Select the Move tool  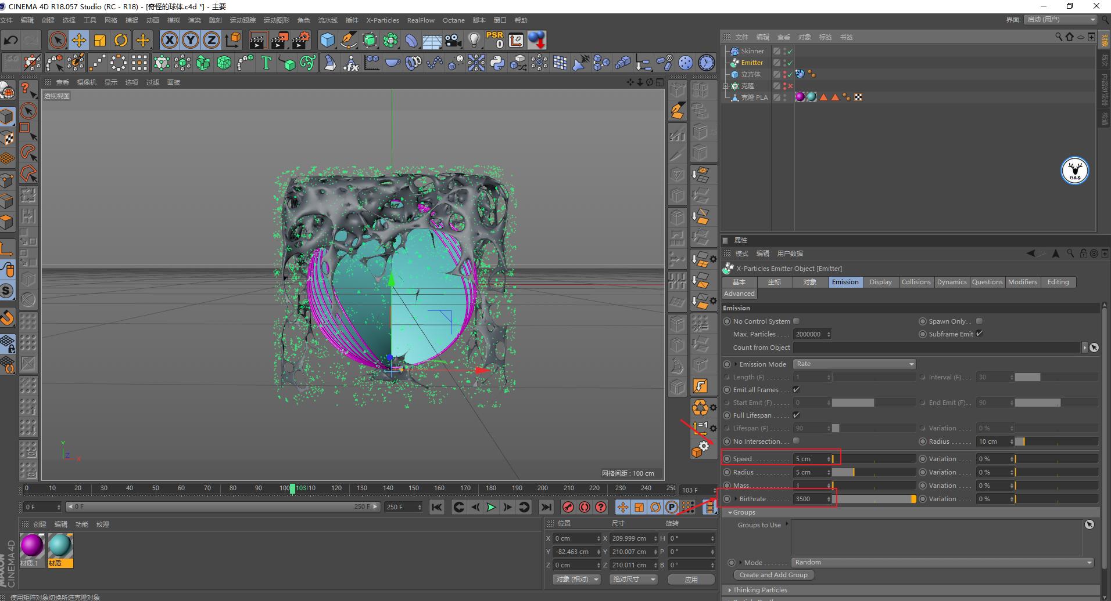click(x=79, y=39)
